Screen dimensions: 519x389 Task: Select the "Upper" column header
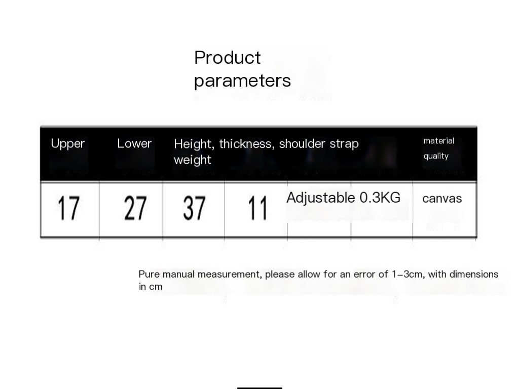pos(67,144)
